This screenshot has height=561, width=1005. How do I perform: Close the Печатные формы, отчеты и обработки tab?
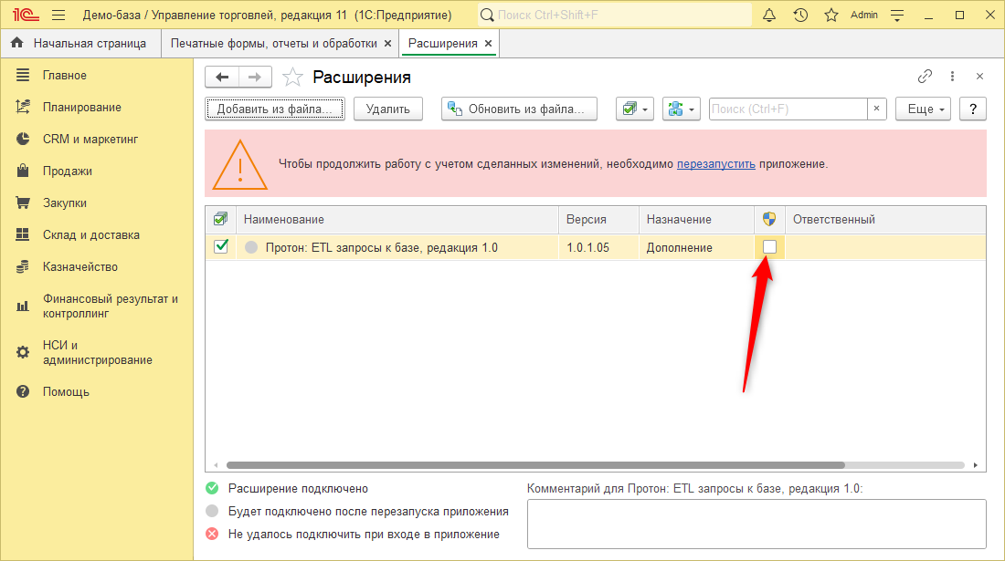(387, 44)
